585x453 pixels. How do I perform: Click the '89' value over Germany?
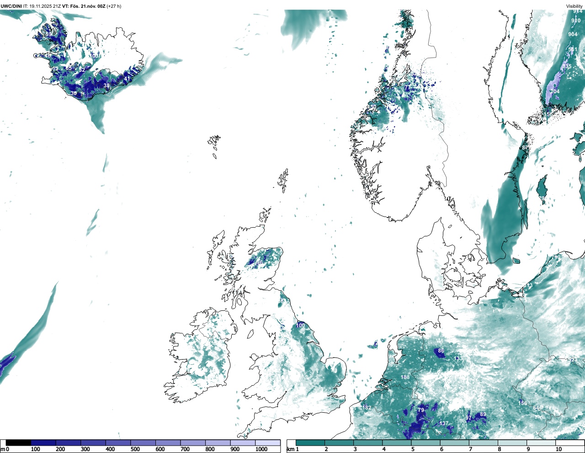coord(483,415)
